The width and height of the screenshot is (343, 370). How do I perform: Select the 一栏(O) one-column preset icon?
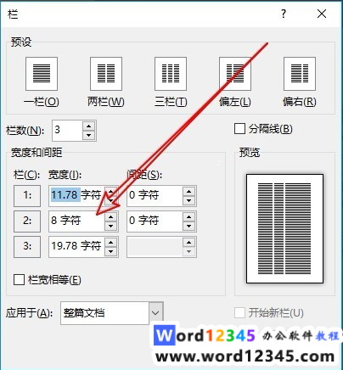click(x=42, y=74)
